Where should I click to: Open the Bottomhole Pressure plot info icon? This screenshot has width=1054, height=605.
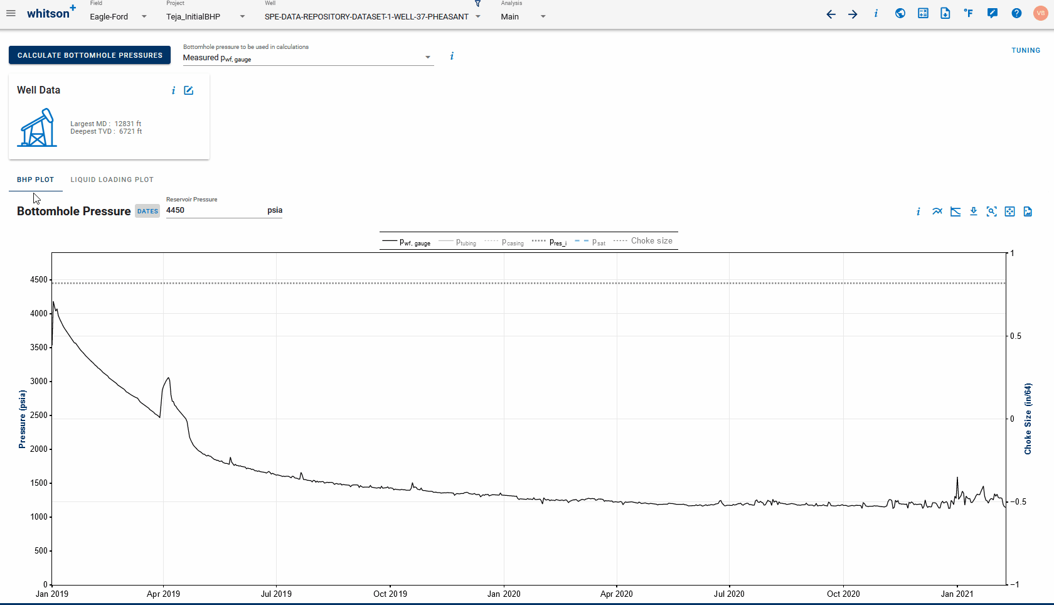918,211
